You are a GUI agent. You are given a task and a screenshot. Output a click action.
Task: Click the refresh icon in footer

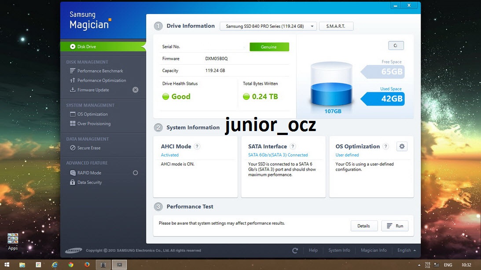pos(295,250)
